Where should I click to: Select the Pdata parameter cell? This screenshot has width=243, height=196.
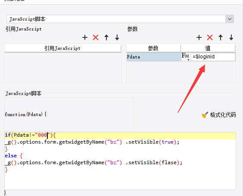(154, 57)
